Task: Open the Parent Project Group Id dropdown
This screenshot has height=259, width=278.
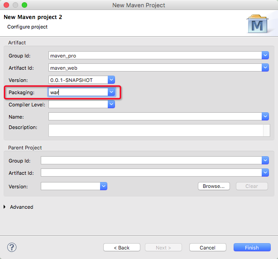Action: [265, 160]
